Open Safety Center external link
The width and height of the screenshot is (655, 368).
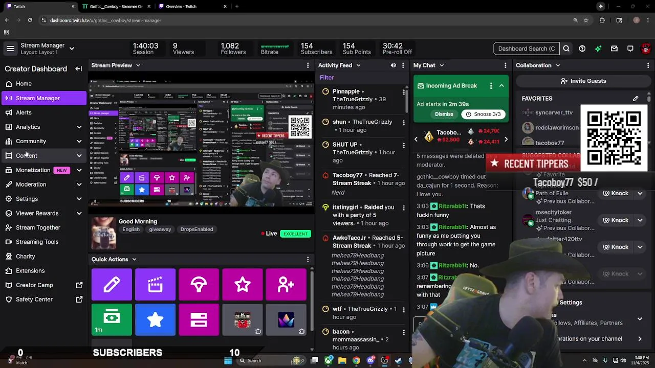43,300
